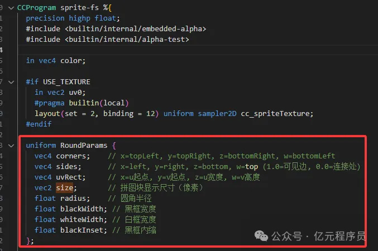The width and height of the screenshot is (378, 251).
Task: Click 'float radius;' declaration
Action: [x=62, y=199]
